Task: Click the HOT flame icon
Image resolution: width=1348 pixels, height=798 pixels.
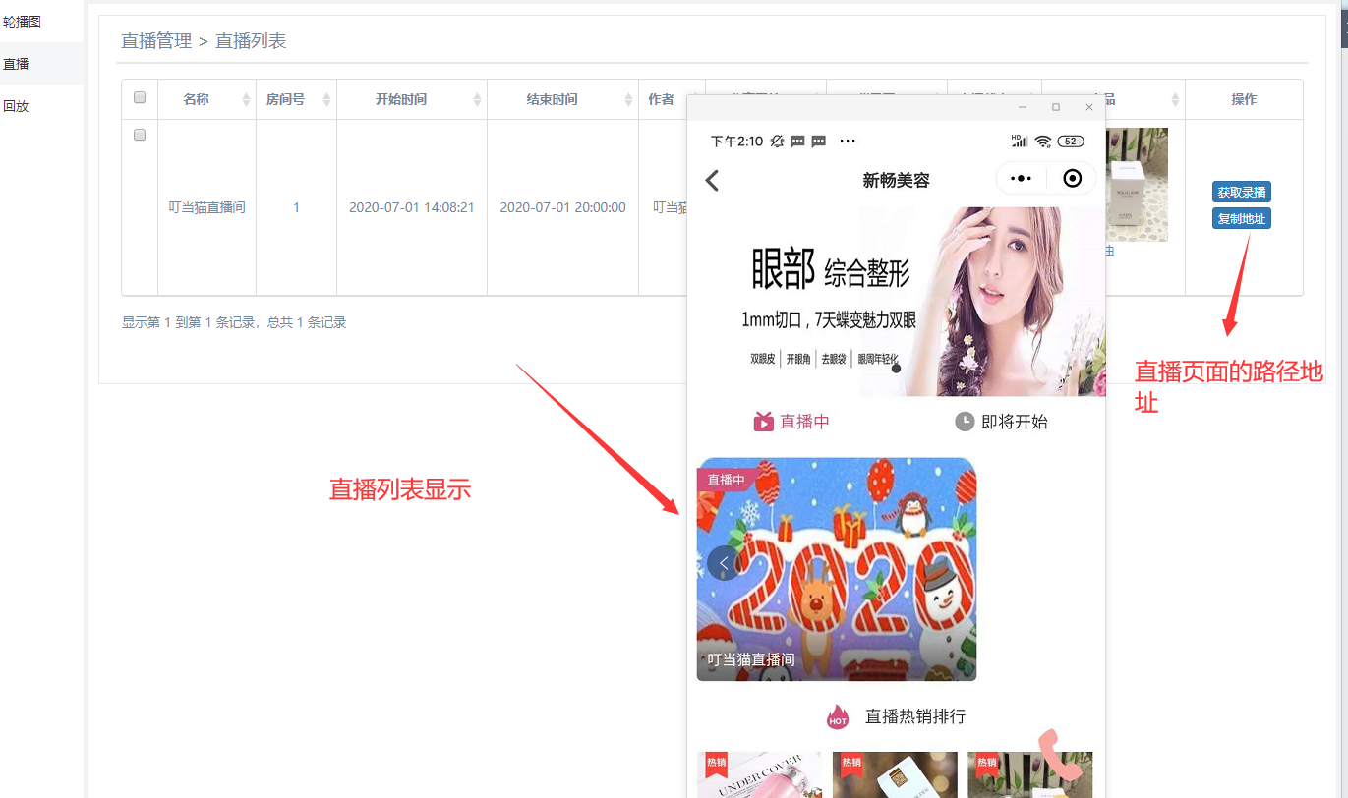Action: pos(837,717)
